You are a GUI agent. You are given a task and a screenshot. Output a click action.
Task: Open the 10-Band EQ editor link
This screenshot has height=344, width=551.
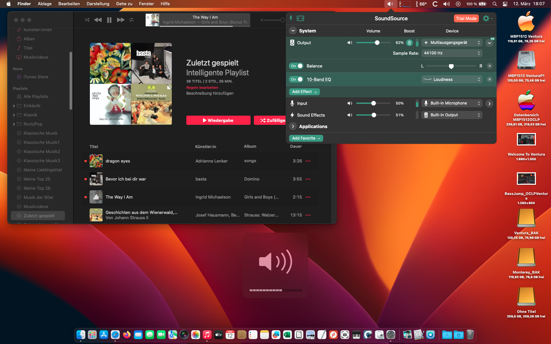click(319, 79)
